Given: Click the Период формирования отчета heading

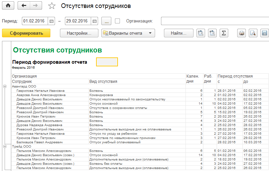Looking at the screenshot, I should click(x=50, y=62).
